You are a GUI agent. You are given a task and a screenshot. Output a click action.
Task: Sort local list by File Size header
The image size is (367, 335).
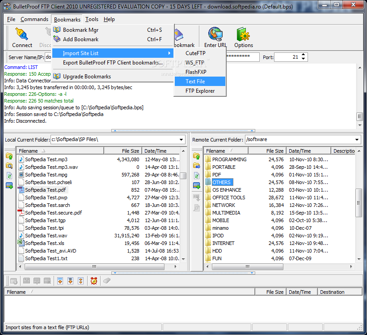tap(122, 151)
